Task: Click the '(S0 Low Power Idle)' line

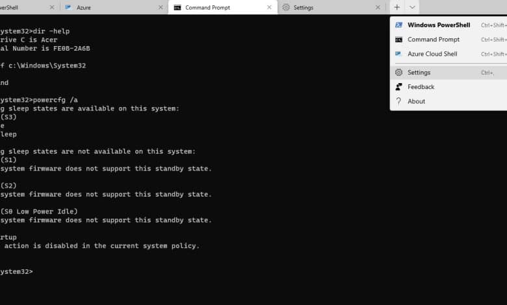Action: click(x=39, y=212)
